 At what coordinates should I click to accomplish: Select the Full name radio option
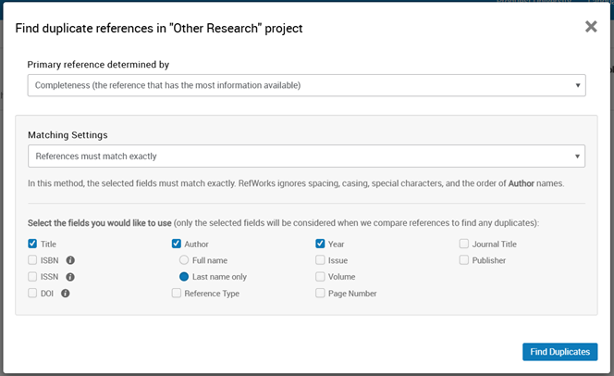pyautogui.click(x=184, y=260)
